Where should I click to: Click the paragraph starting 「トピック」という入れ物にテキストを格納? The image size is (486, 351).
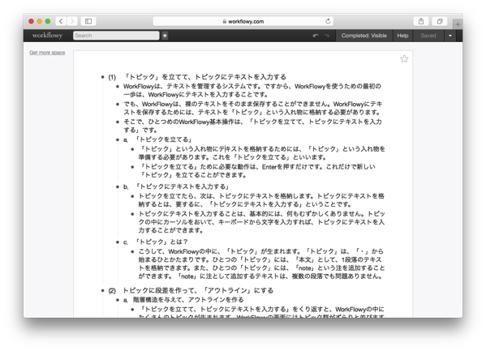pos(261,152)
